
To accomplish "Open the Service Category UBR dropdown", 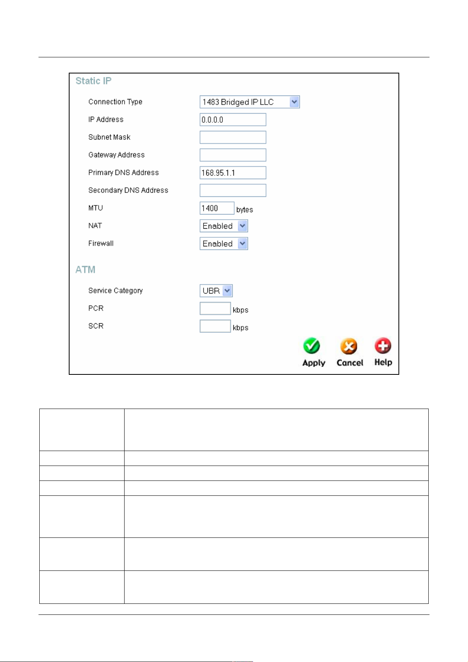I will [x=216, y=291].
